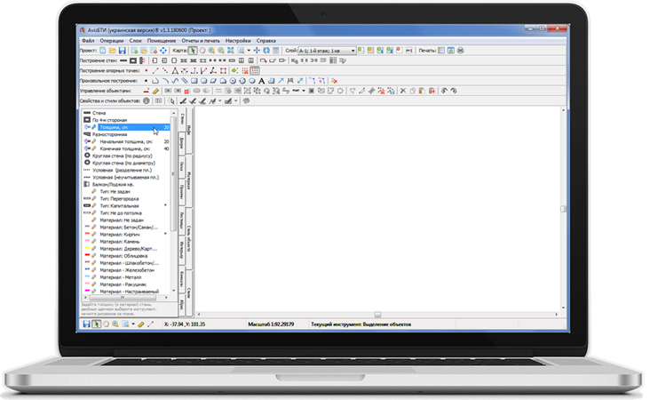This screenshot has height=400, width=650.
Task: Click the save disk icon in bottom status toolbar
Action: [85, 324]
